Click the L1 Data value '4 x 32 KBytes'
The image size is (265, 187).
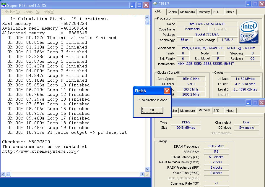tap(245, 79)
